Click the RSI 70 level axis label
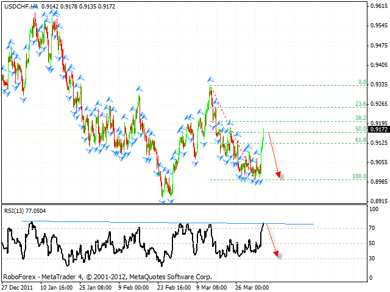This screenshot has width=390, height=292. (x=372, y=228)
